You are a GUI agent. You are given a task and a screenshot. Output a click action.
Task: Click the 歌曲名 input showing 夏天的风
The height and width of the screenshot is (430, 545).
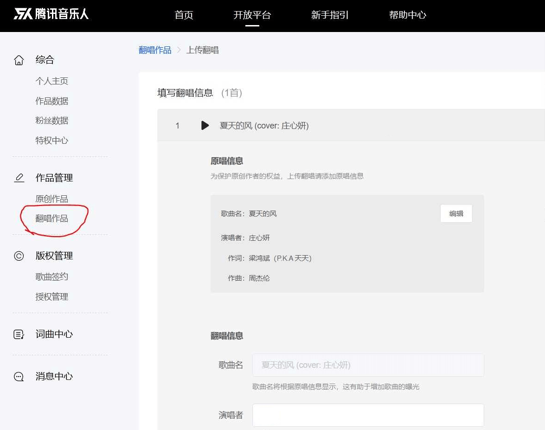pyautogui.click(x=368, y=365)
